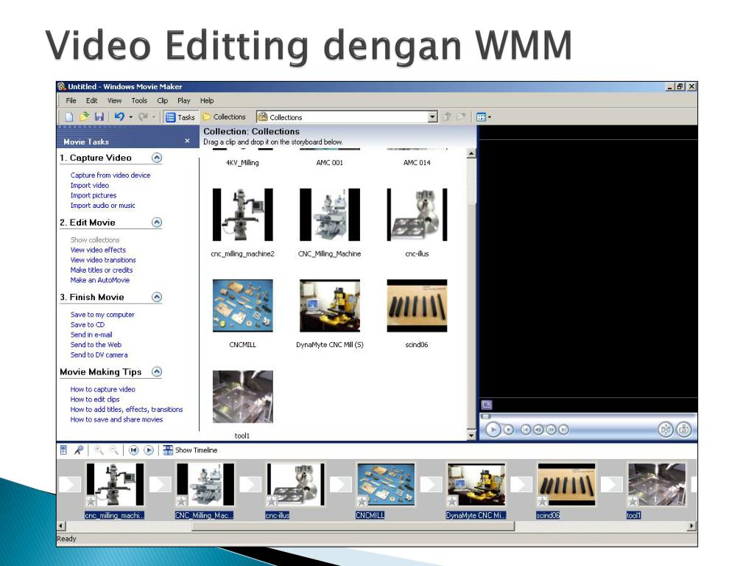
Task: Open the Edit menu
Action: [92, 100]
